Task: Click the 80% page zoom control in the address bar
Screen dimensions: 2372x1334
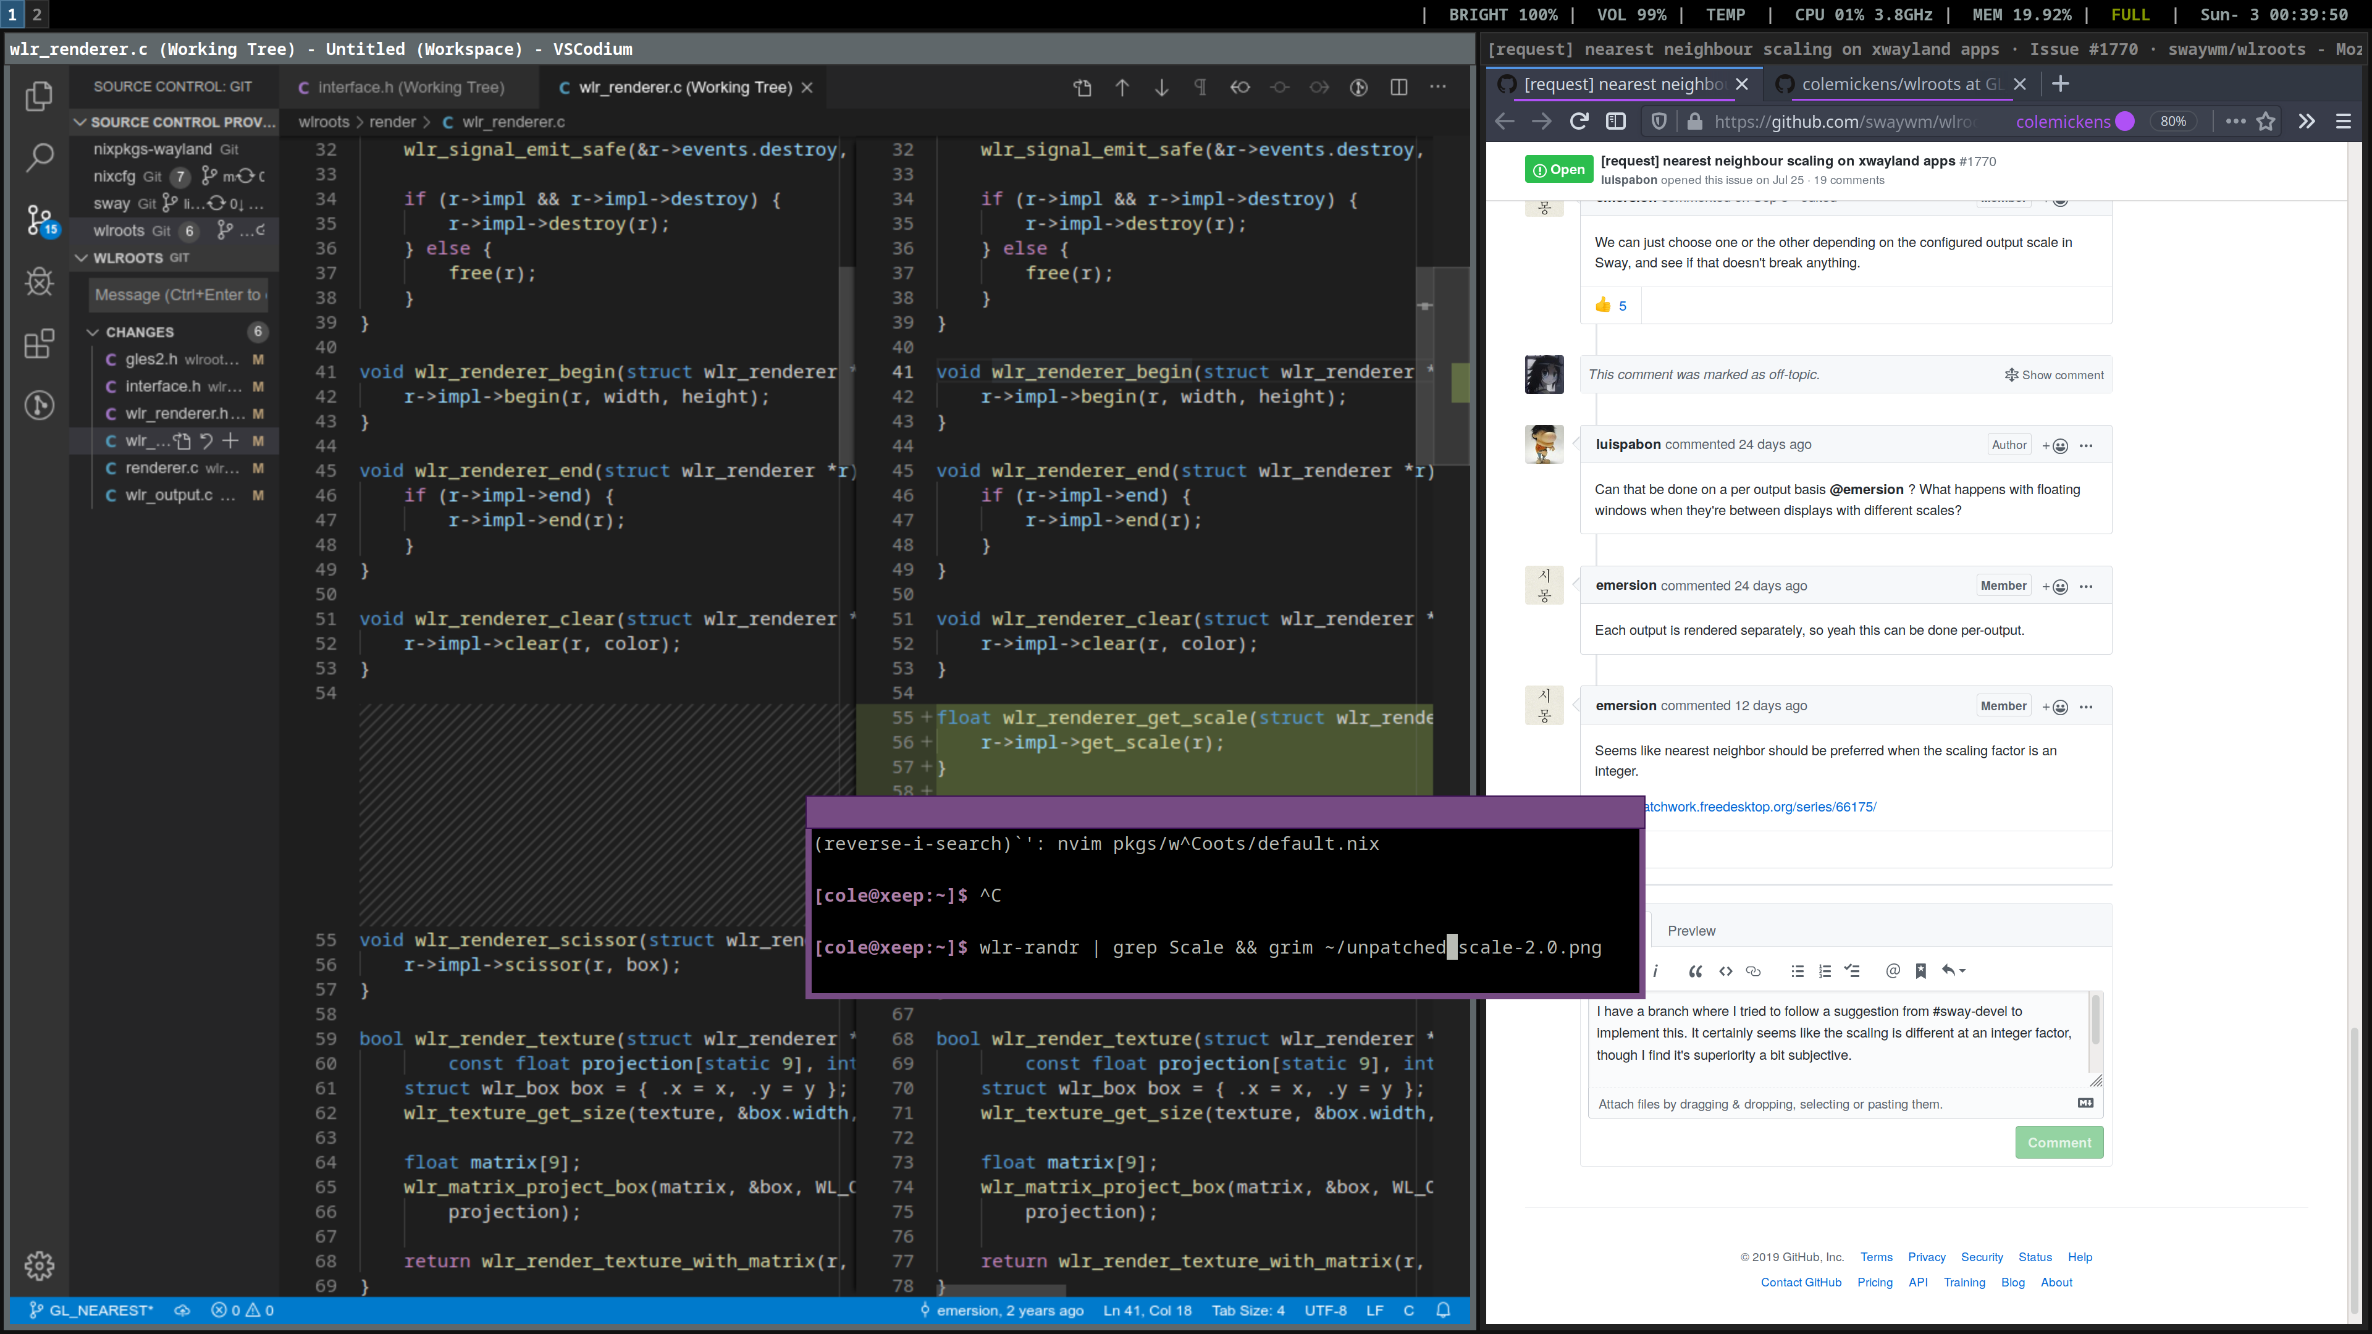Action: [2173, 120]
